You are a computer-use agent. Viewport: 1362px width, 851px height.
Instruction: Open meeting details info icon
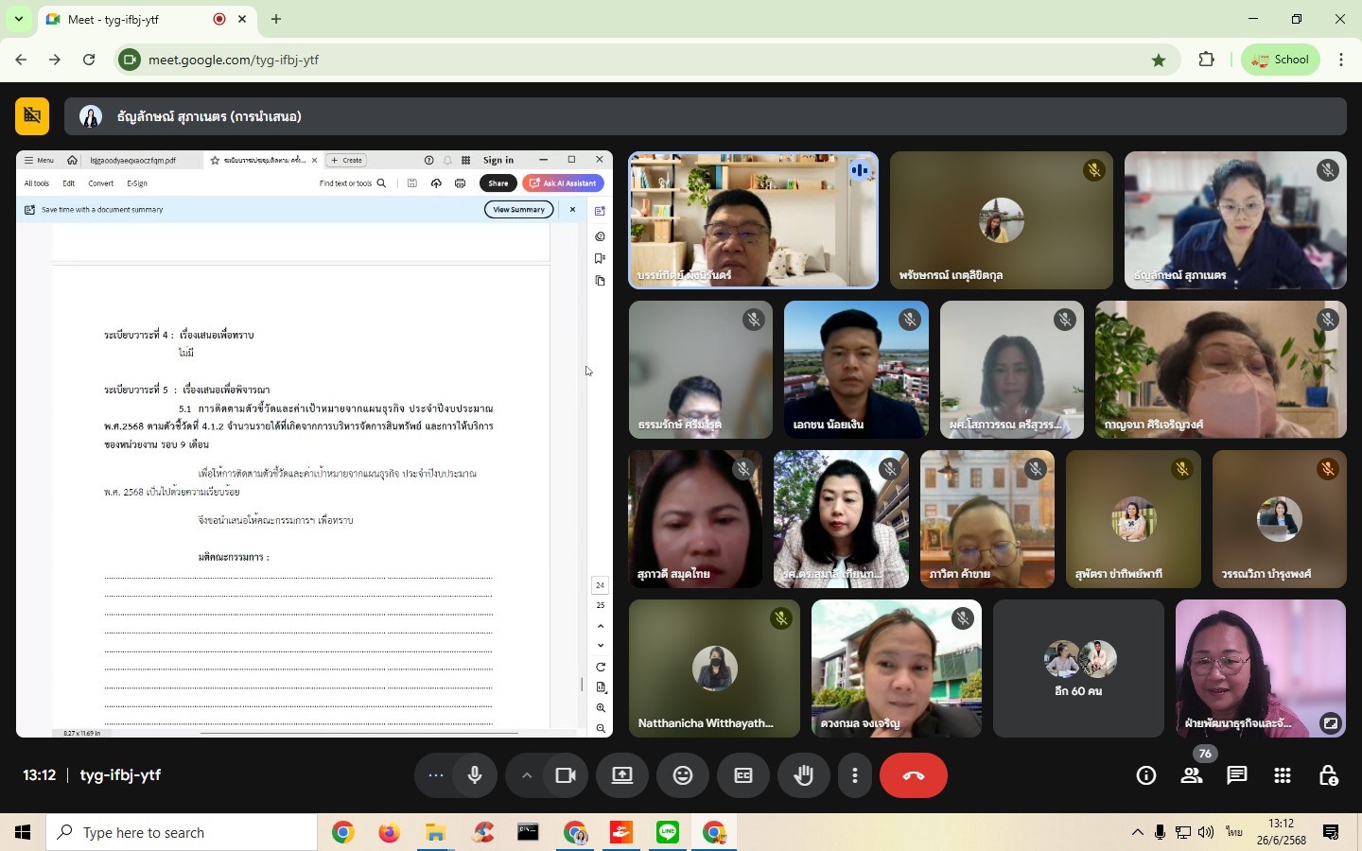coord(1146,775)
